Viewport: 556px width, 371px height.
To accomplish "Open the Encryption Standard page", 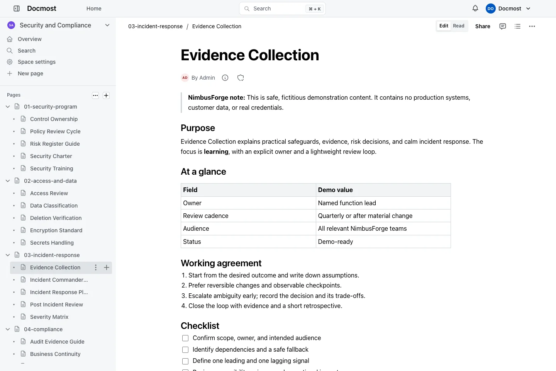I will click(x=56, y=230).
